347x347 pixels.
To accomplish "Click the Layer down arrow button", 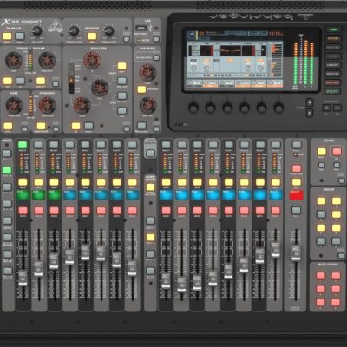I will coord(310,113).
